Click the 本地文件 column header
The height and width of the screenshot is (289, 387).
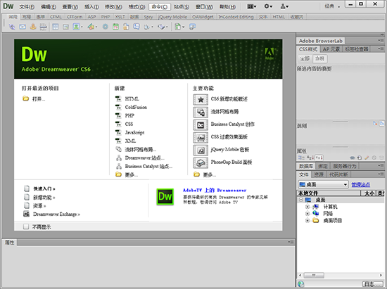coord(329,193)
